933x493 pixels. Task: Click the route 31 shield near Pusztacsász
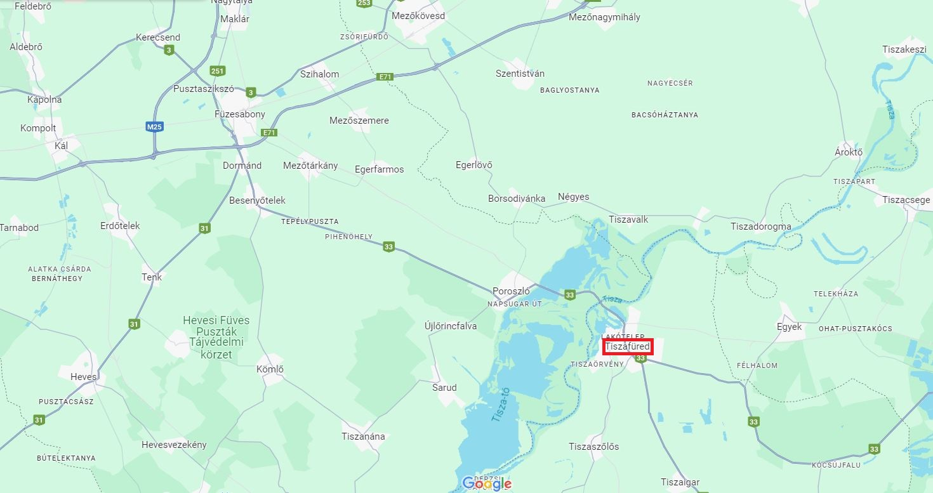click(x=39, y=420)
